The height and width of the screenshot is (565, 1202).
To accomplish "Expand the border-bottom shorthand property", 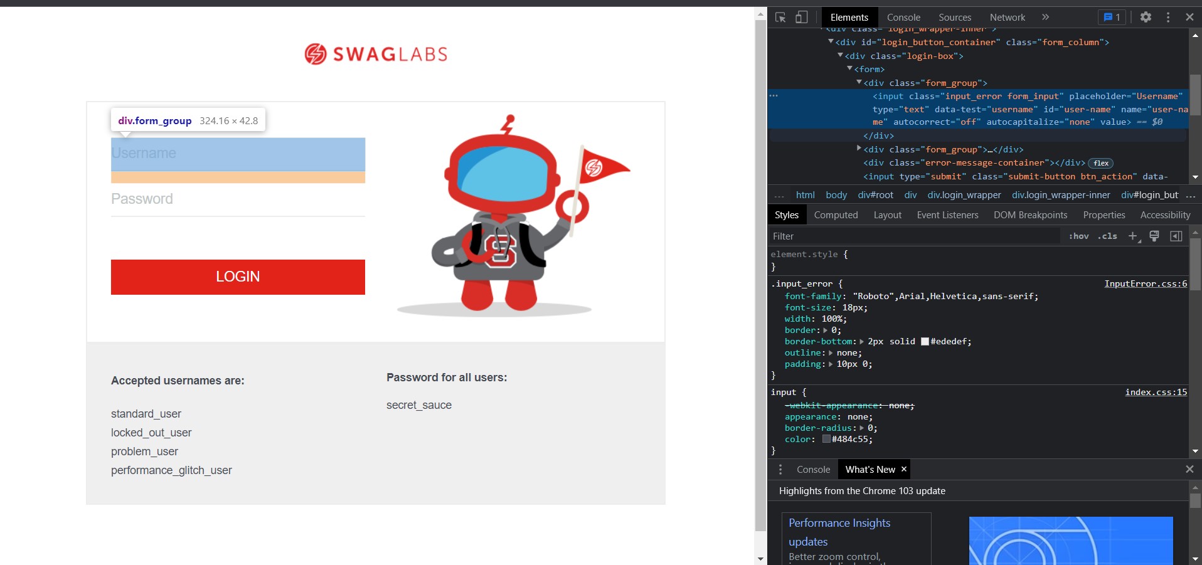I will click(x=861, y=342).
